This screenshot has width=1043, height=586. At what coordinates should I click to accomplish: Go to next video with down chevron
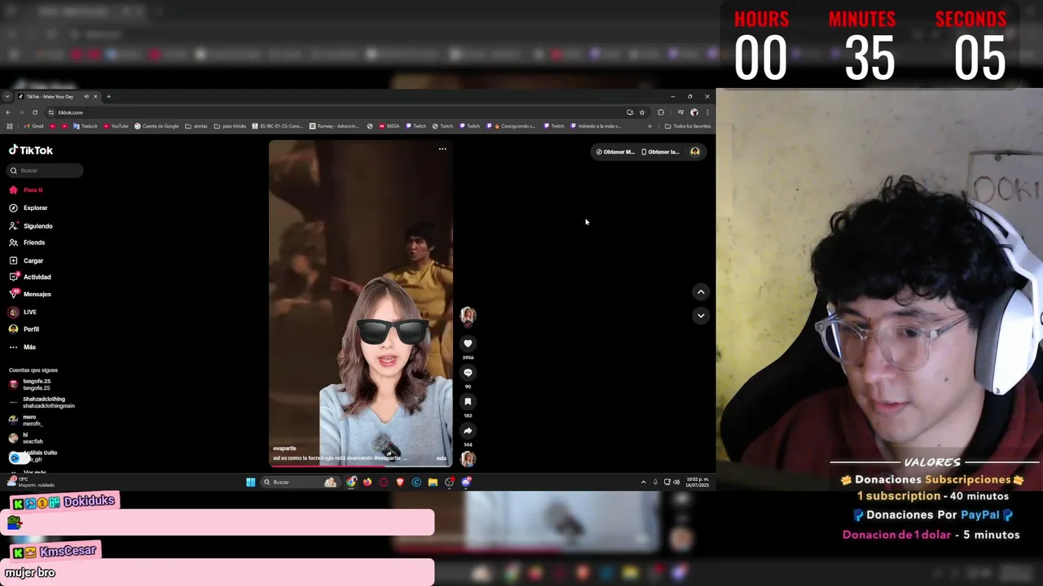[701, 315]
